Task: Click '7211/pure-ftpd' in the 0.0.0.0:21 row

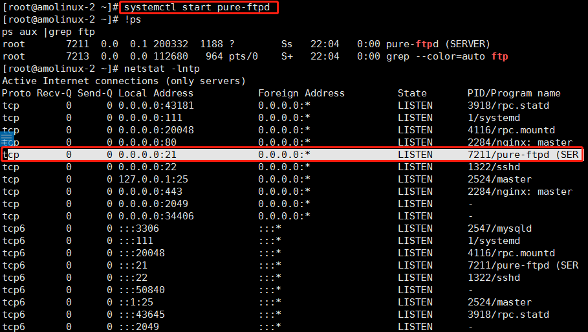Action: click(508, 155)
